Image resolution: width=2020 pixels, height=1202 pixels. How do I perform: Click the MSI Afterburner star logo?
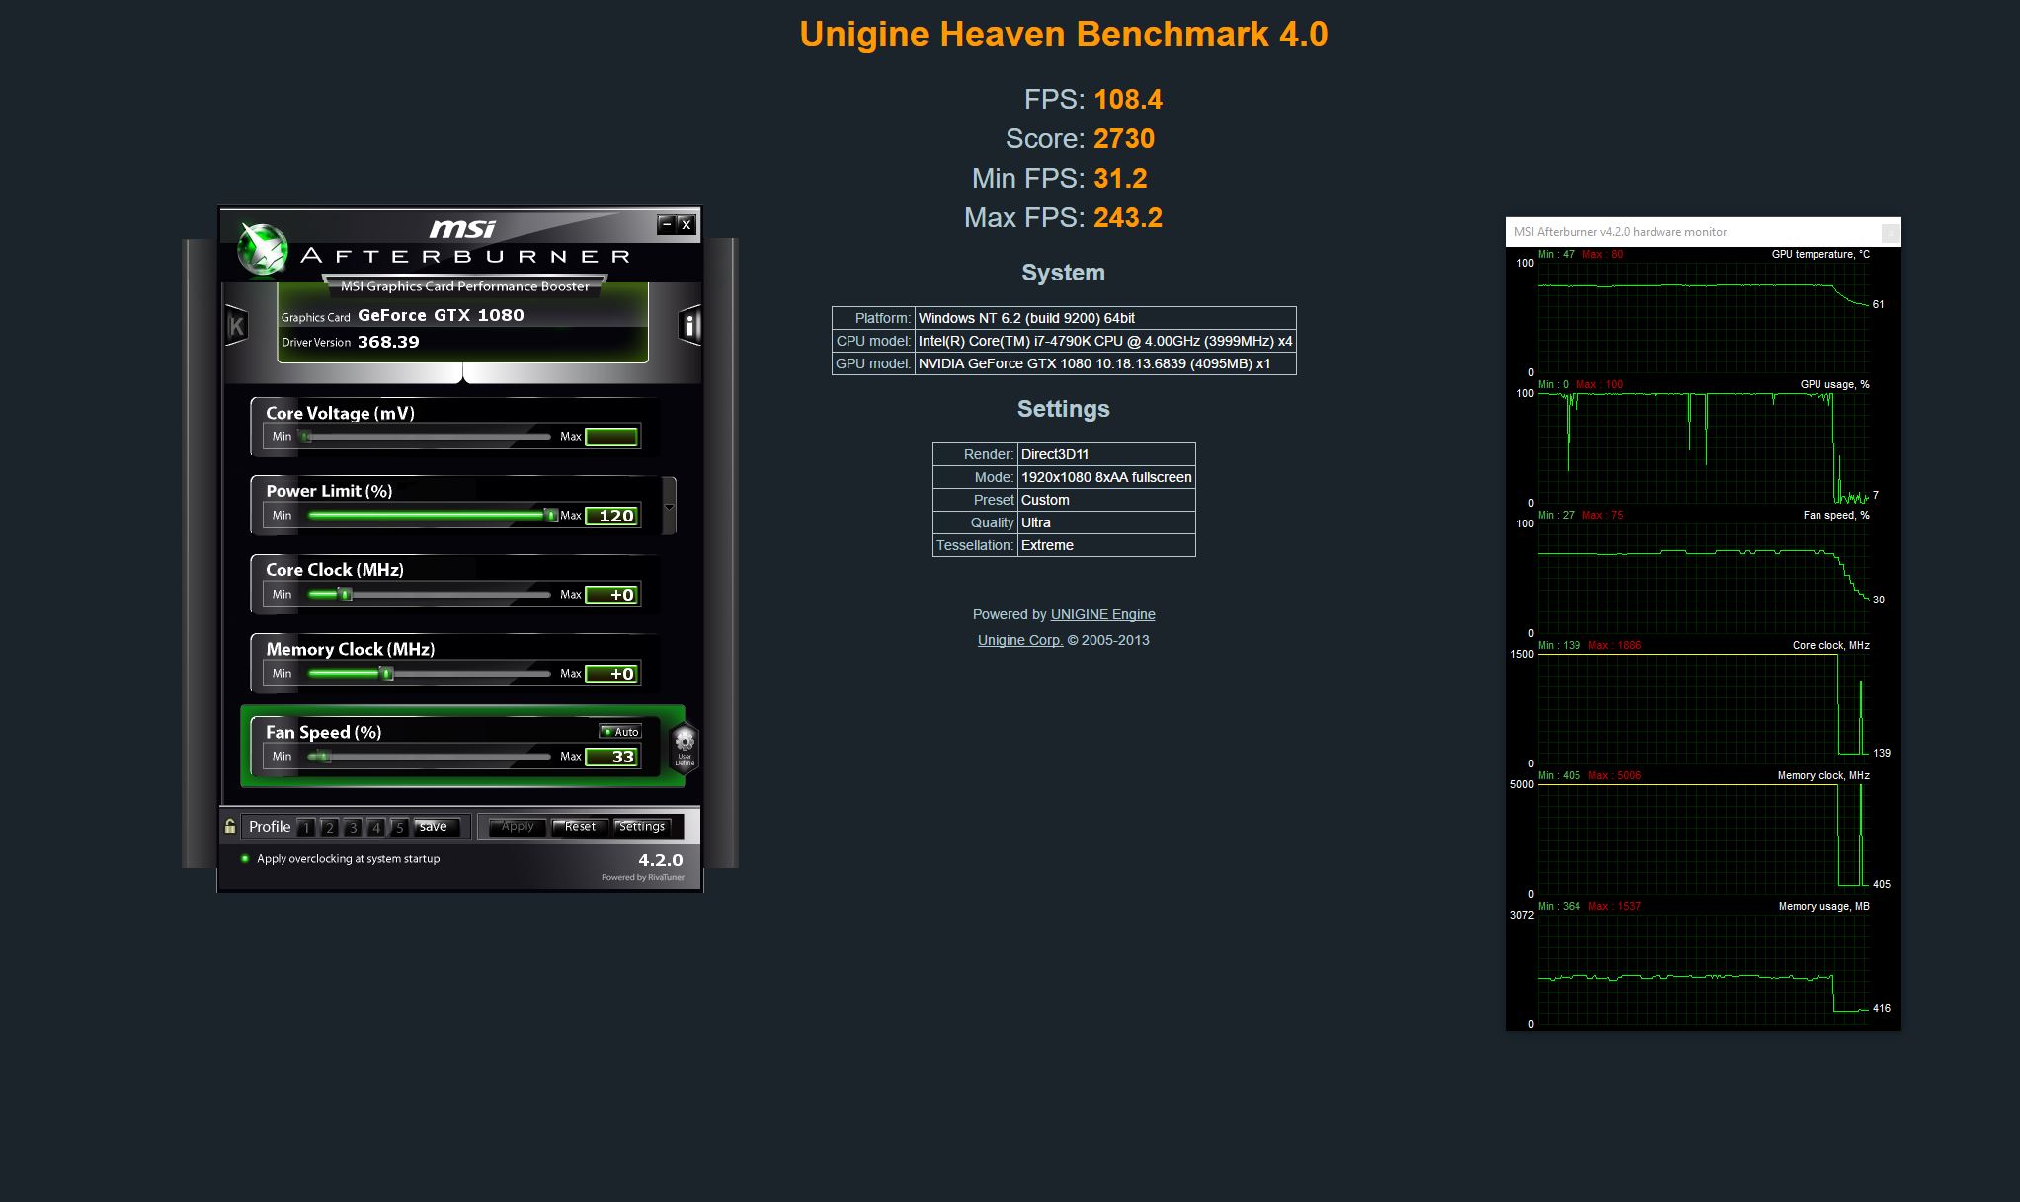point(263,251)
